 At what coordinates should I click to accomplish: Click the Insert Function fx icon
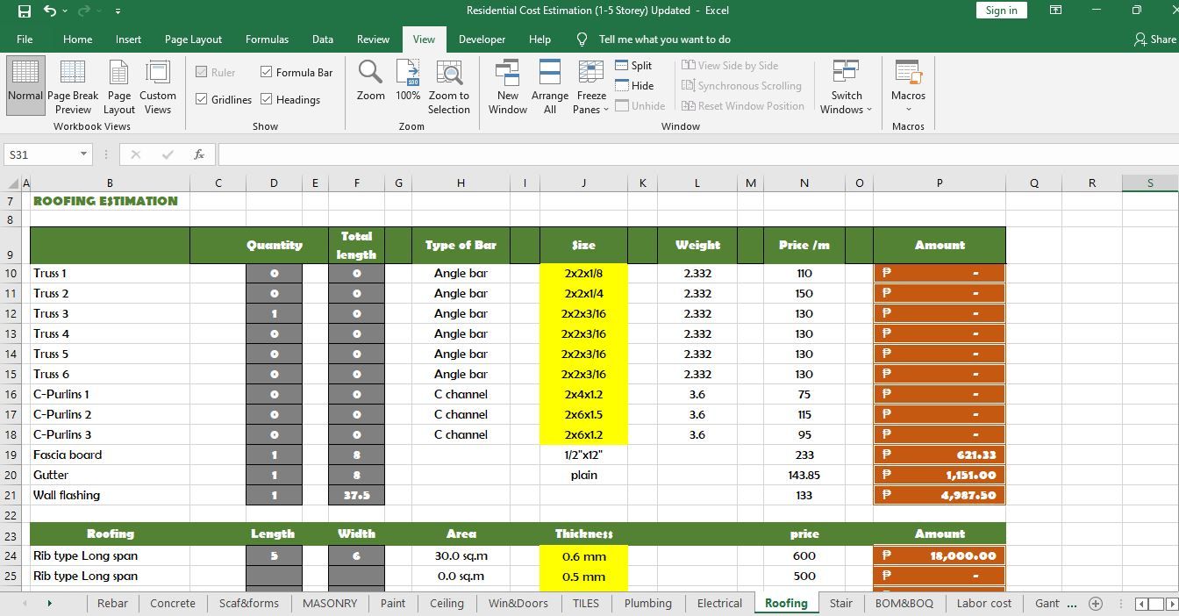click(x=199, y=154)
